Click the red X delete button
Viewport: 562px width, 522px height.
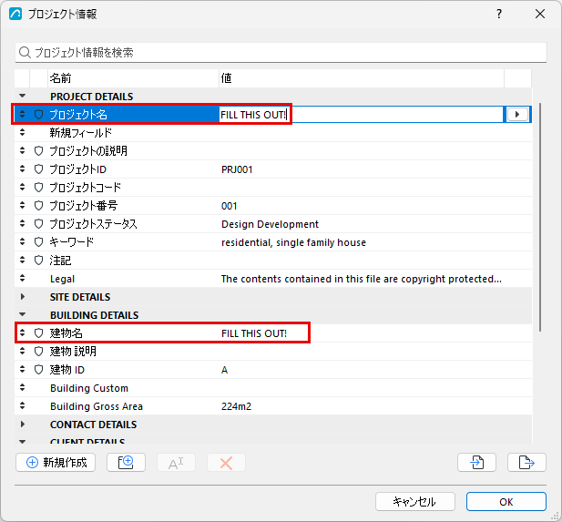(x=226, y=463)
